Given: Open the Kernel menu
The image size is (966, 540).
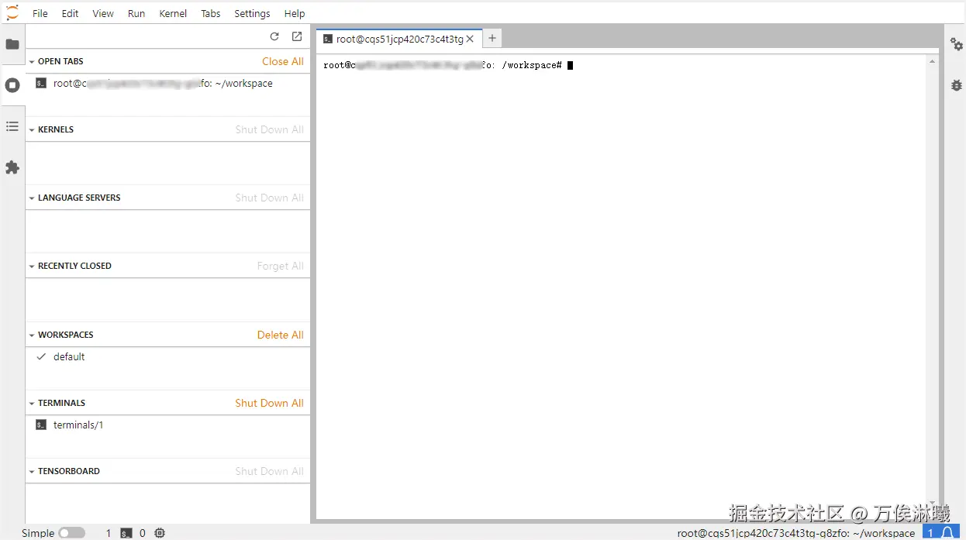Looking at the screenshot, I should click(x=173, y=13).
